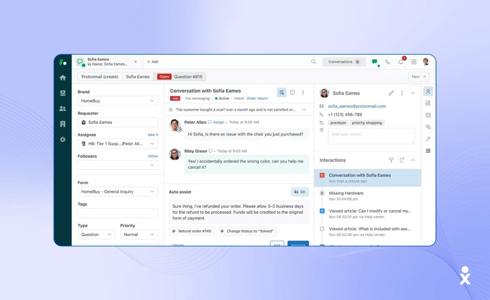Open the agent profile avatar
The width and height of the screenshot is (490, 300).
[425, 62]
